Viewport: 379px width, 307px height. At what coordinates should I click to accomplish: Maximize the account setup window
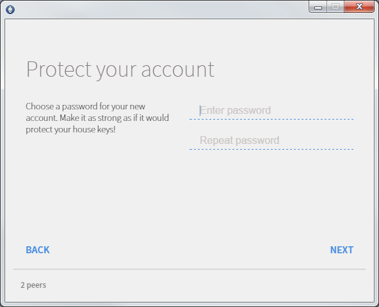point(335,7)
